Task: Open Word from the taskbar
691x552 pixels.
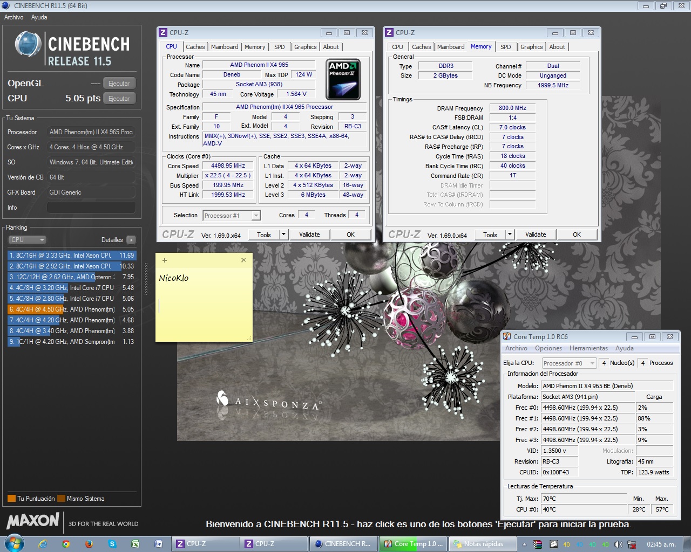Action: 159,544
